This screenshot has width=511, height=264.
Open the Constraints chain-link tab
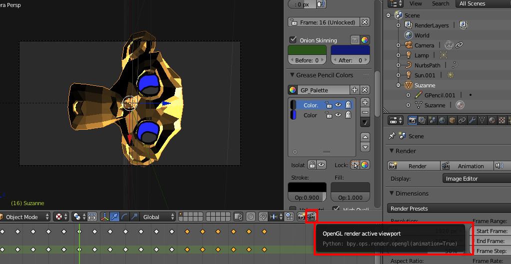(462, 120)
